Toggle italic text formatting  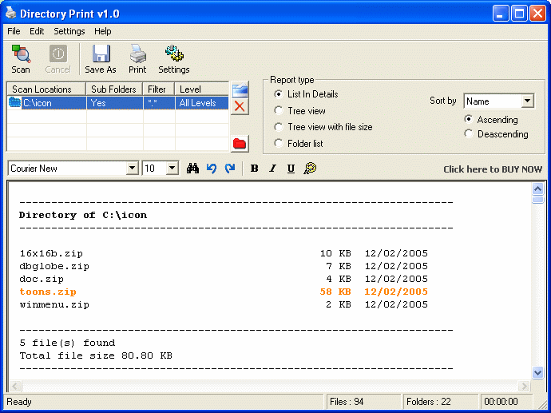click(272, 169)
